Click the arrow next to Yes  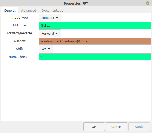49,49
